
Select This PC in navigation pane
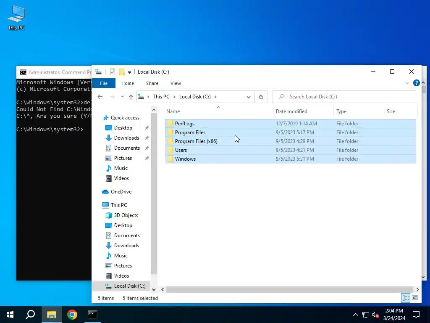(119, 205)
